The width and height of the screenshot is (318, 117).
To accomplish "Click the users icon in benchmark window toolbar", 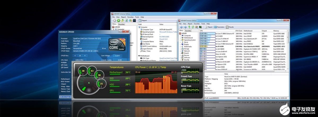I will tap(197, 27).
